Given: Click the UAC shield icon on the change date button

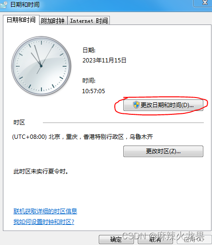Looking at the screenshot, I should 136,105.
